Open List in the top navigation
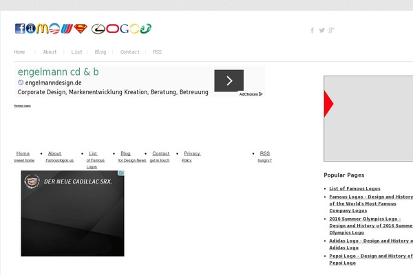413x275 pixels. 76,52
